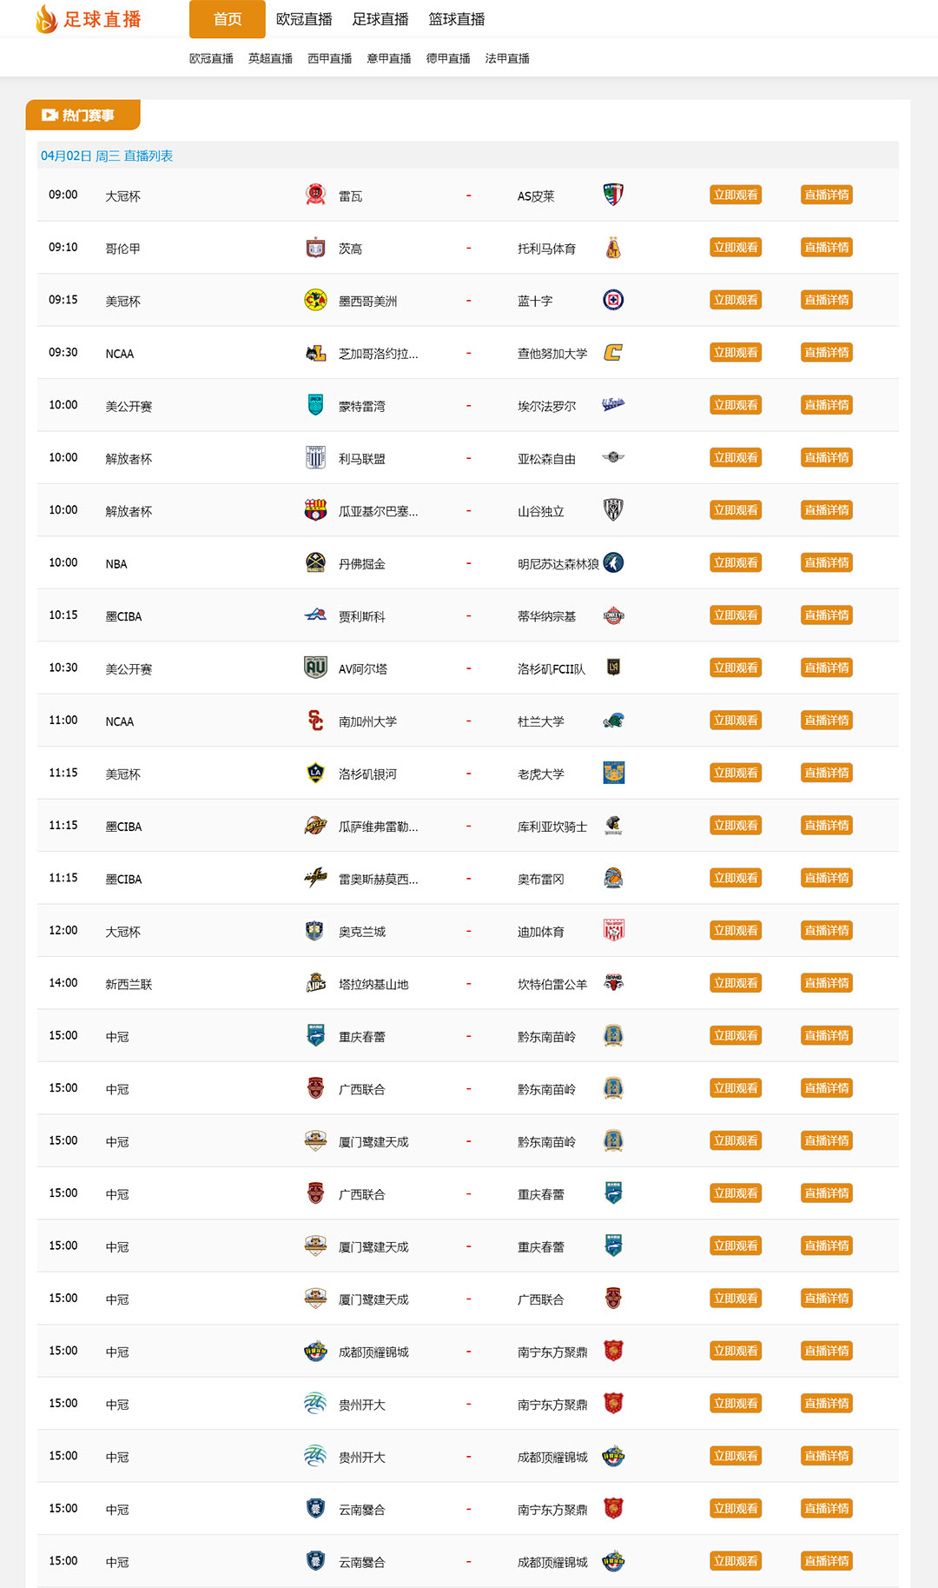Viewport: 938px width, 1588px height.
Task: Open the 英超直播 sub-navigation link
Action: [x=270, y=58]
